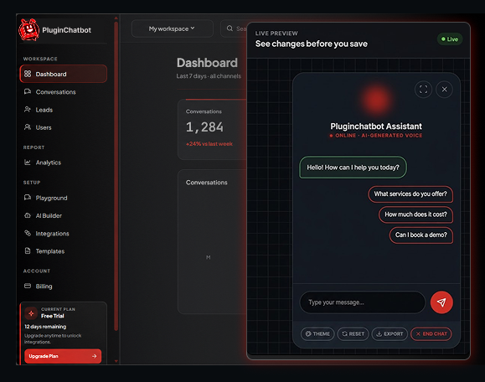This screenshot has height=382, width=485.
Task: Click the sidebar scroll-up arrow
Action: coord(116,18)
